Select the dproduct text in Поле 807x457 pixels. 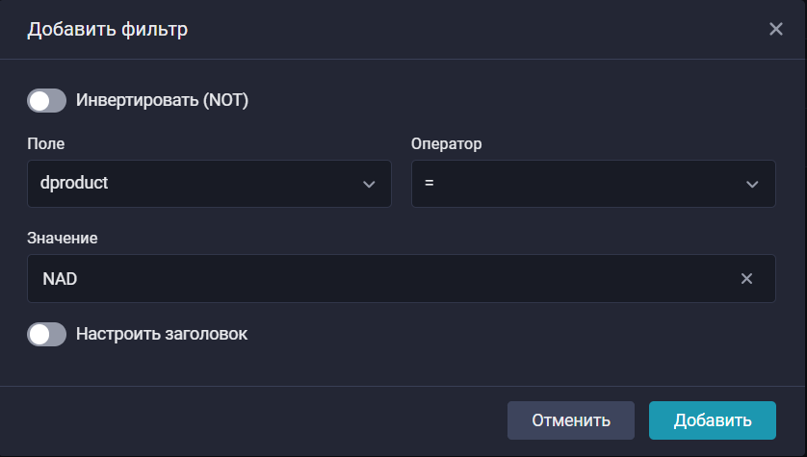76,183
